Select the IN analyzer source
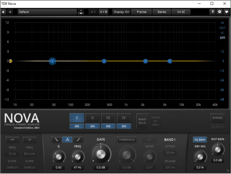 222,23
